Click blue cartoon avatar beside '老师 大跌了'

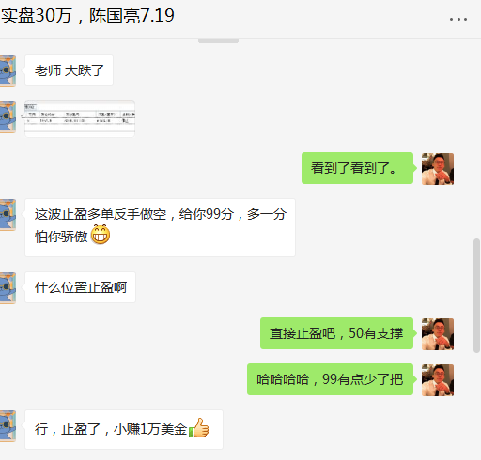click(x=8, y=71)
